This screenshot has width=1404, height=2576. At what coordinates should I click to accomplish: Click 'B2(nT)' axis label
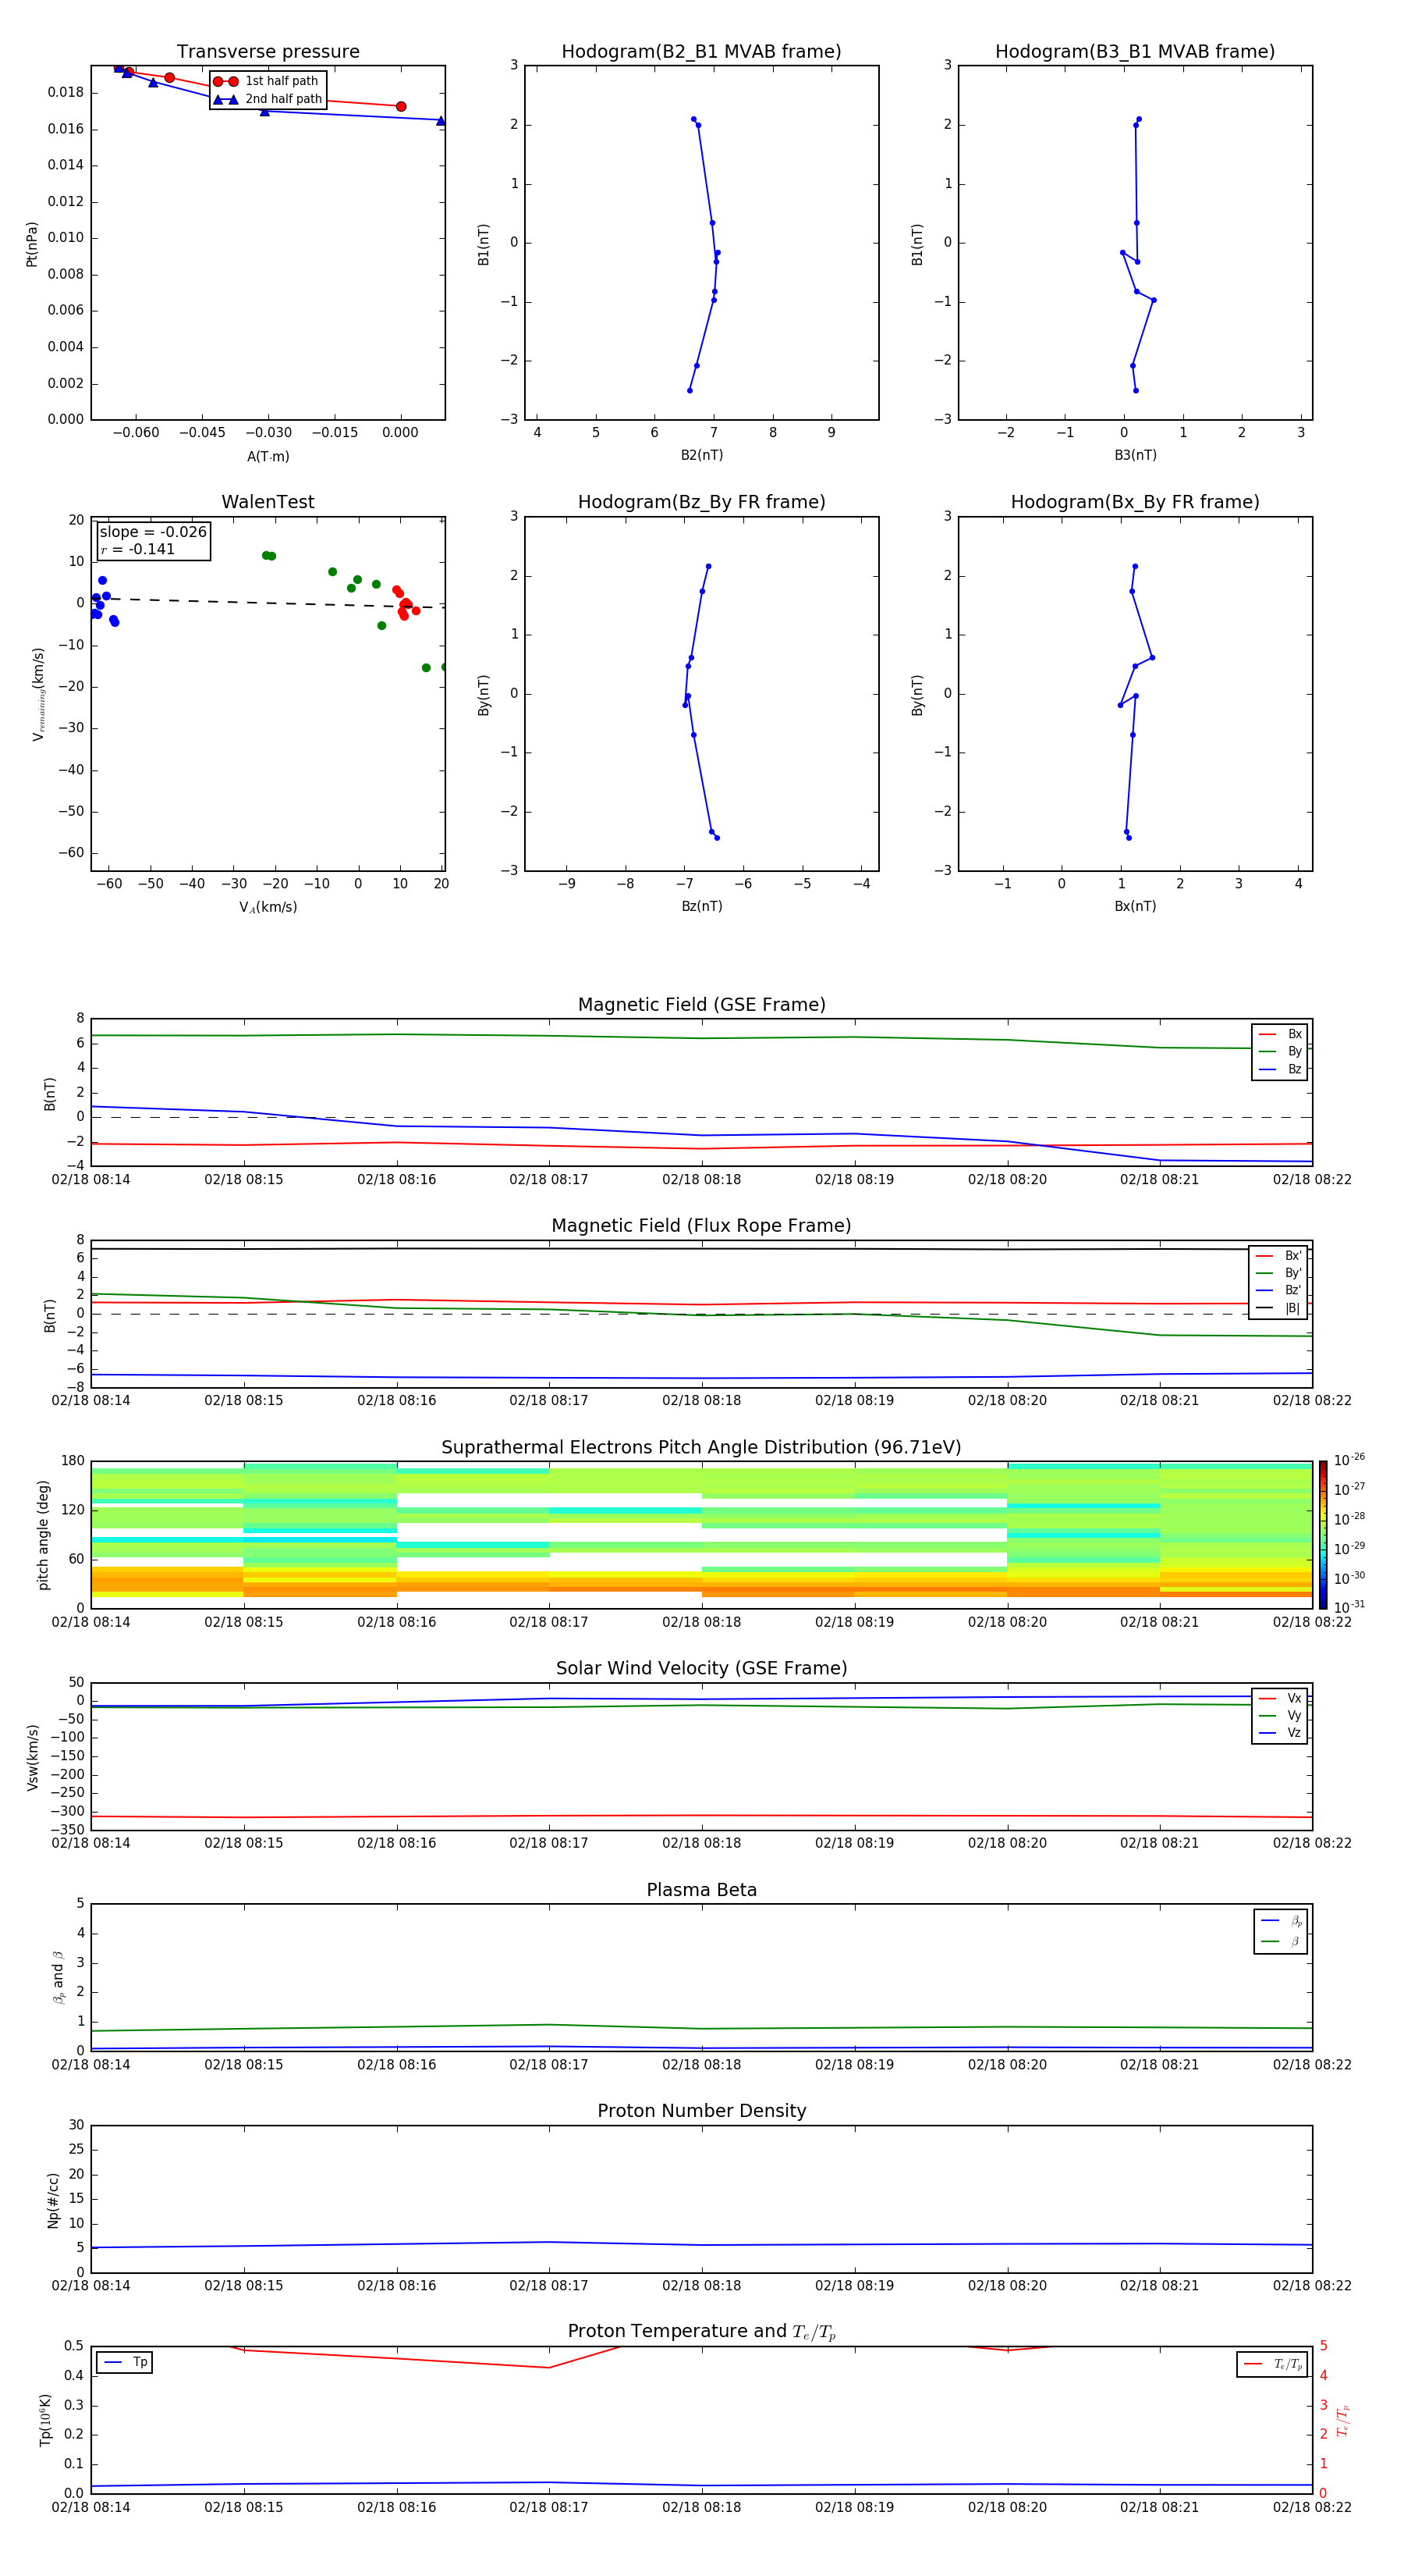pos(701,455)
